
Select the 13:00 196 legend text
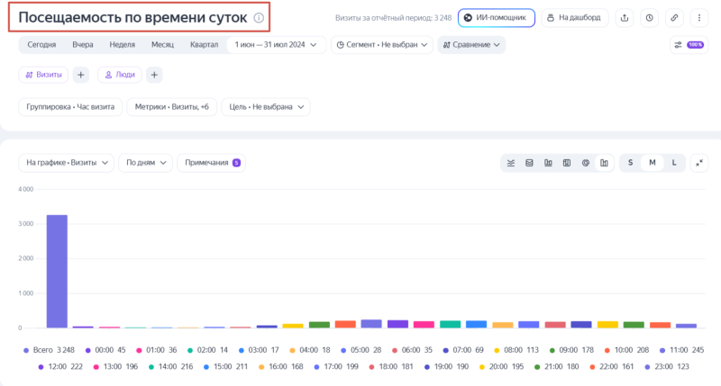(121, 367)
